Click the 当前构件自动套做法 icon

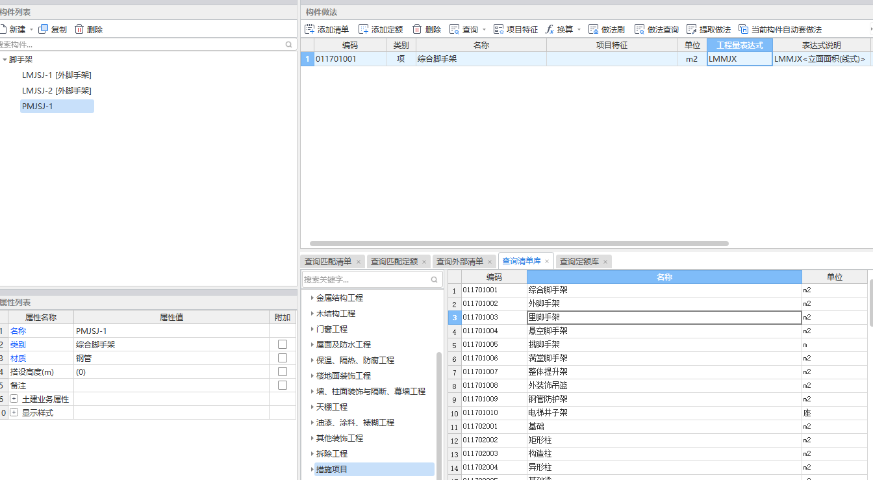744,29
